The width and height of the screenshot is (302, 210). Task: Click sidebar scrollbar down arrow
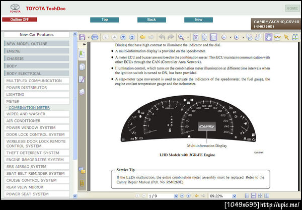[x=75, y=196]
